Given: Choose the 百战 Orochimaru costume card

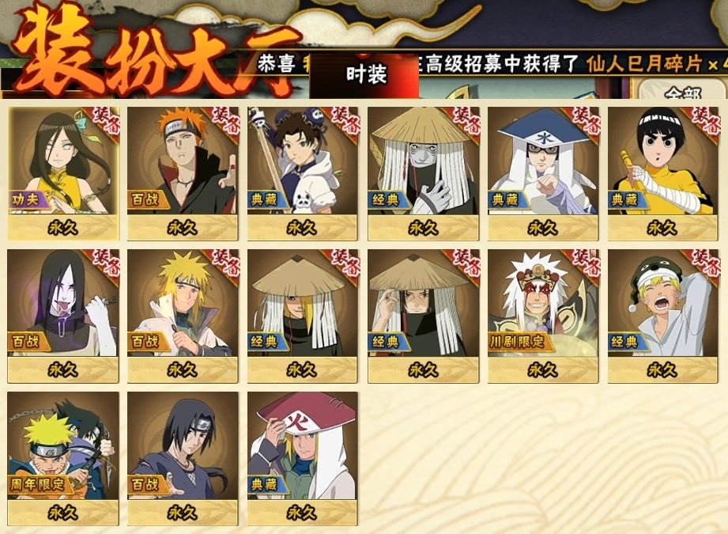Looking at the screenshot, I should click(x=63, y=316).
